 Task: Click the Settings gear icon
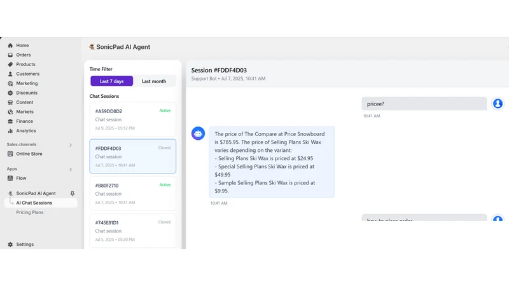click(x=10, y=245)
